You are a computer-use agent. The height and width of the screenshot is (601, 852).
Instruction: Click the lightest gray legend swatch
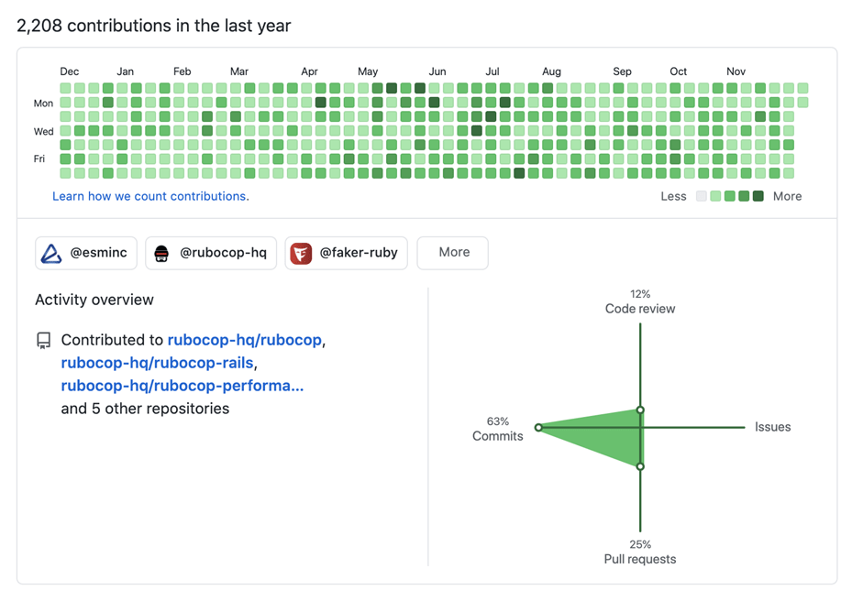coord(702,196)
